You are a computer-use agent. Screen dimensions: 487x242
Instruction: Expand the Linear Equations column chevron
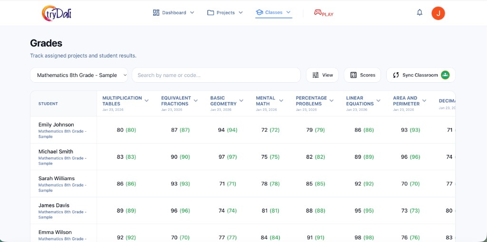tap(379, 101)
